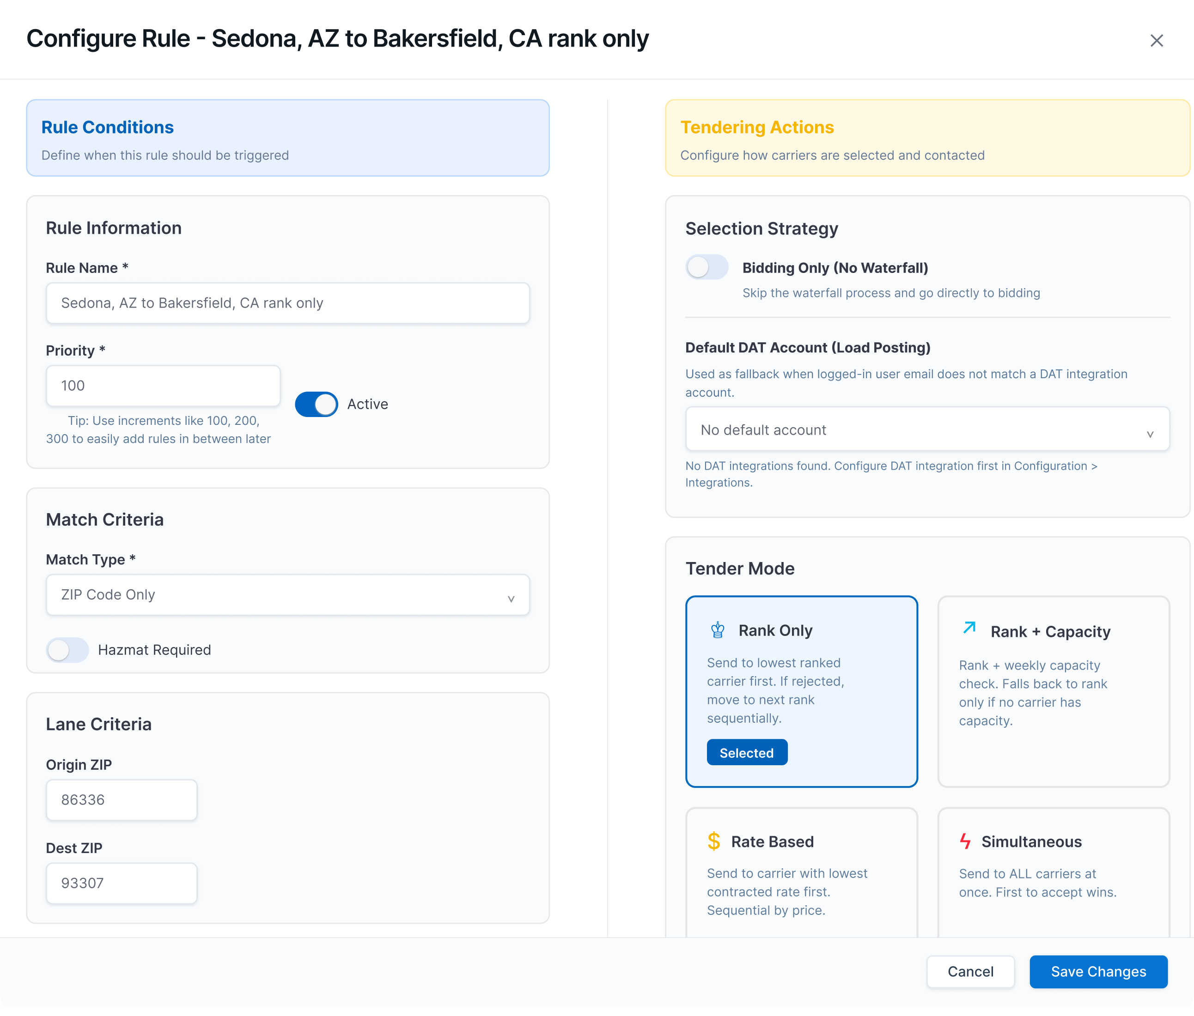Image resolution: width=1194 pixels, height=1016 pixels.
Task: Click the Tendering Actions heading
Action: click(x=756, y=127)
